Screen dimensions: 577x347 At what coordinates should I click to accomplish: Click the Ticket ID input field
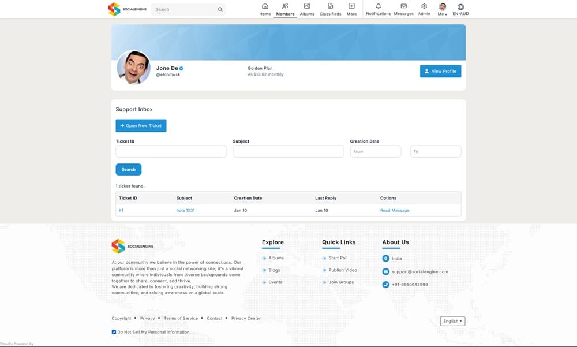pyautogui.click(x=171, y=151)
